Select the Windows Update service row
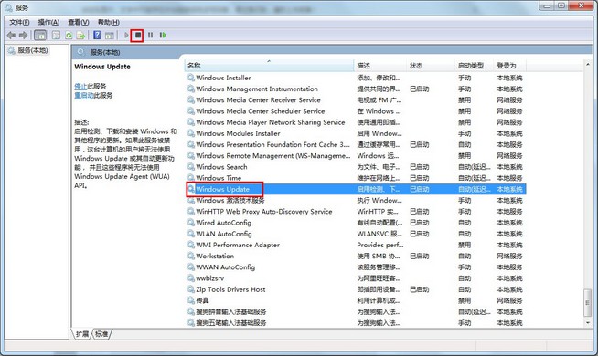 (x=356, y=189)
